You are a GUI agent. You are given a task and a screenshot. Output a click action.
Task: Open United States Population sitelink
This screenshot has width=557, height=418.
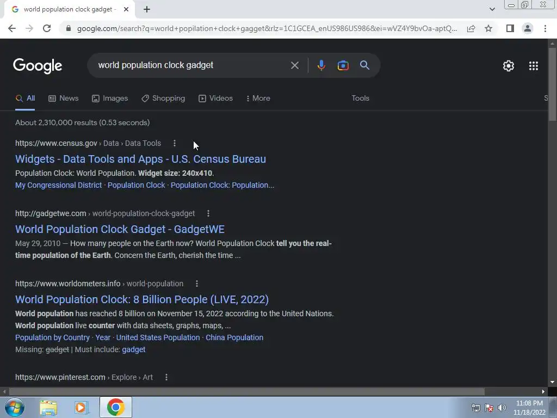click(x=158, y=337)
